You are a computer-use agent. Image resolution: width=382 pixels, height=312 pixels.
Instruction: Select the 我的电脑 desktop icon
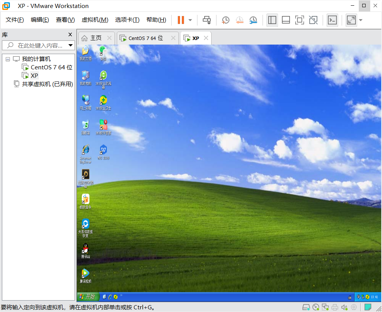click(86, 78)
